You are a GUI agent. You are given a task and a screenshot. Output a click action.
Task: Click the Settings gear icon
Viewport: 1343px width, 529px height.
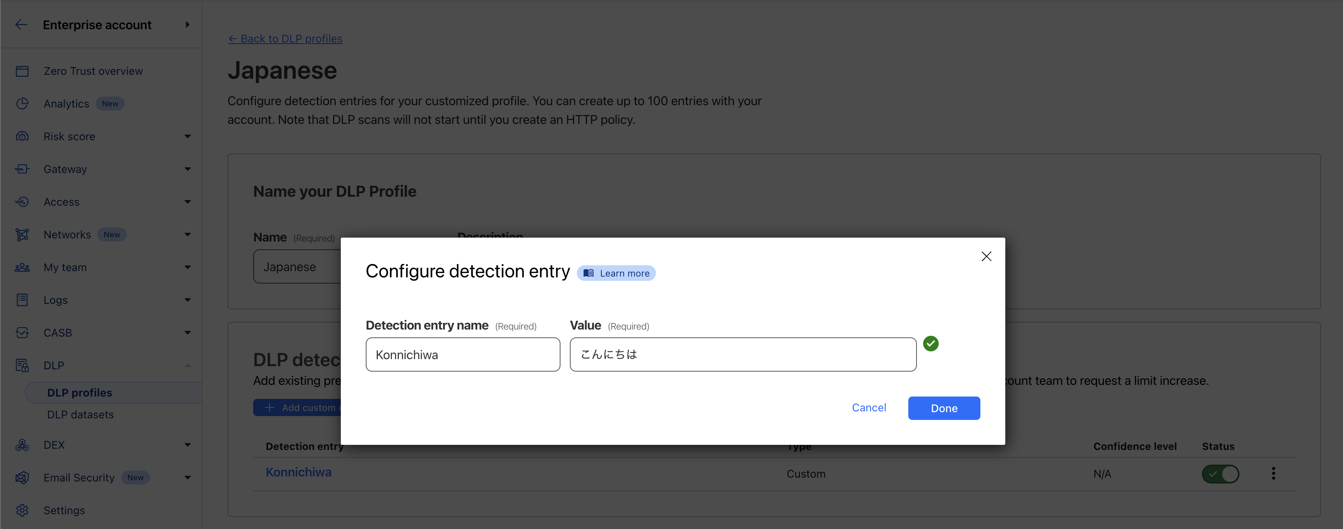tap(22, 510)
